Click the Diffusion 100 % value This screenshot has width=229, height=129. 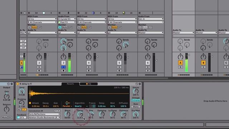[x=123, y=106]
